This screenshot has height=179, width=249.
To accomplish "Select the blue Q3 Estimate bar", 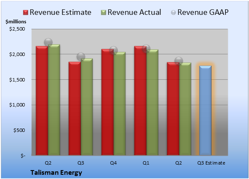I will [x=205, y=110].
